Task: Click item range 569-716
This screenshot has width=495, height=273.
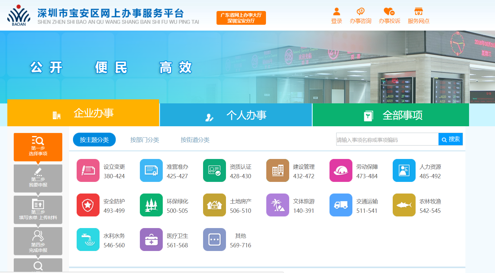Action: coord(241,245)
